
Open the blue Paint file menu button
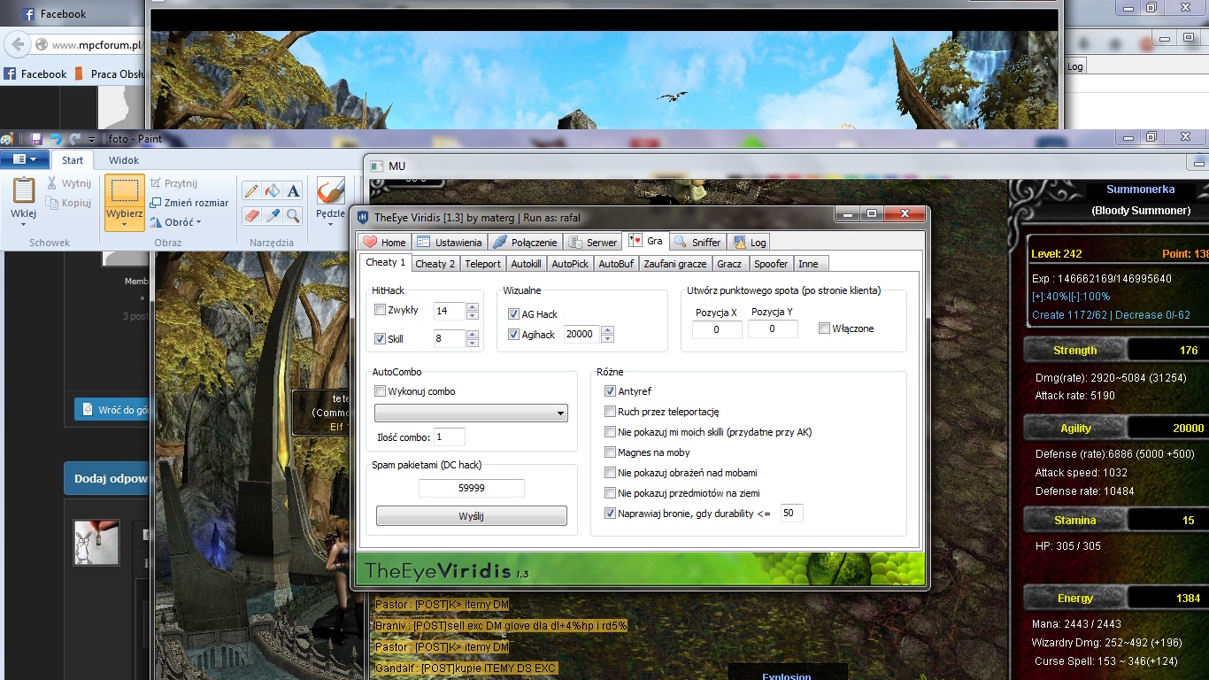[x=25, y=159]
